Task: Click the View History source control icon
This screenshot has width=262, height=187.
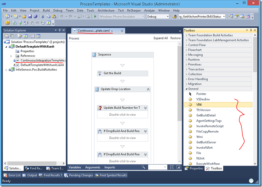Action: click(x=43, y=23)
